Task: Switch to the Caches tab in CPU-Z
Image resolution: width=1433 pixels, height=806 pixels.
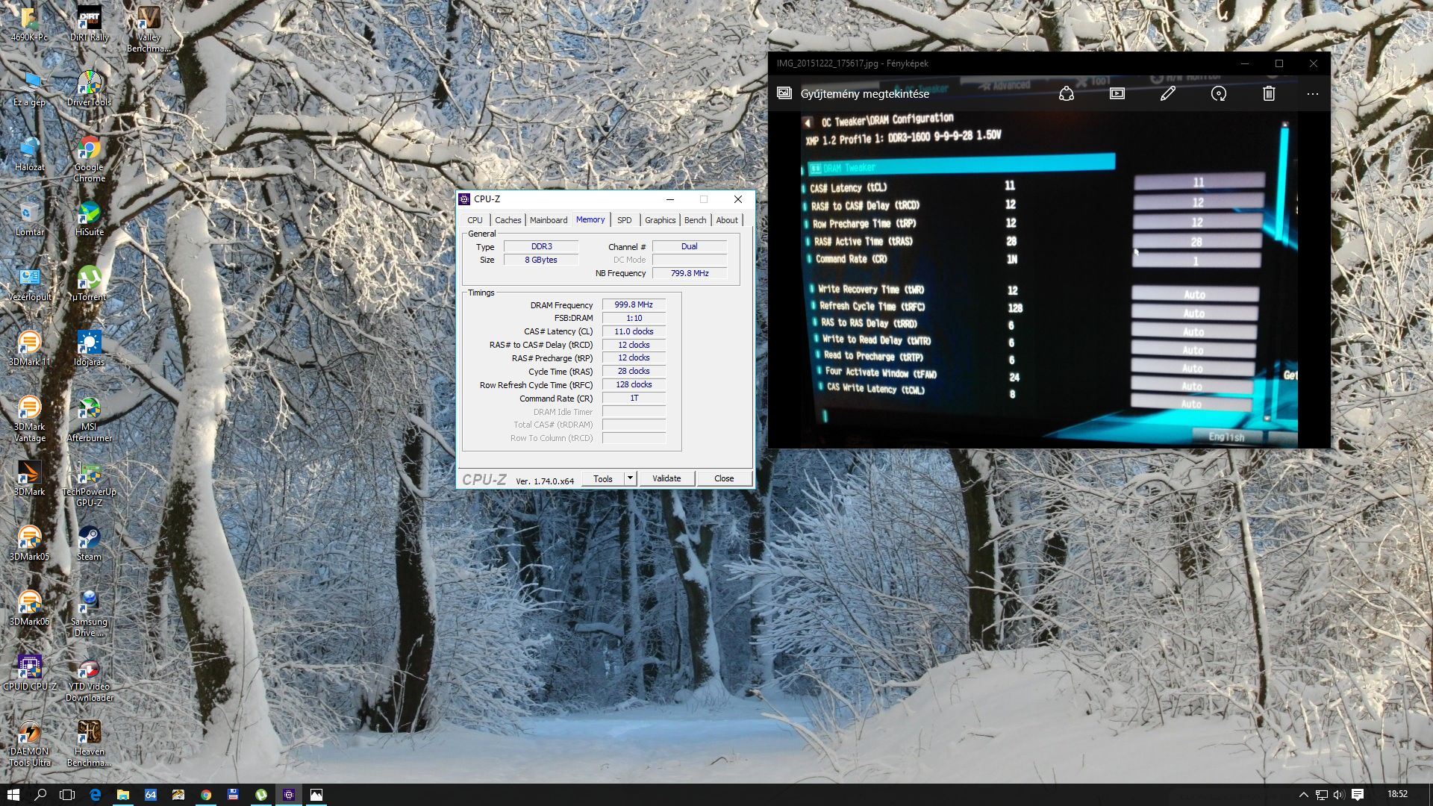Action: pos(508,220)
